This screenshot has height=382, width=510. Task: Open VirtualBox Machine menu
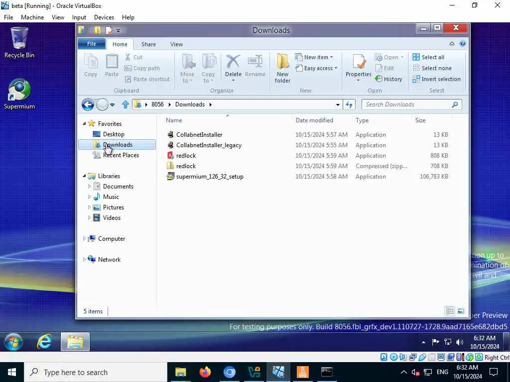(x=32, y=17)
